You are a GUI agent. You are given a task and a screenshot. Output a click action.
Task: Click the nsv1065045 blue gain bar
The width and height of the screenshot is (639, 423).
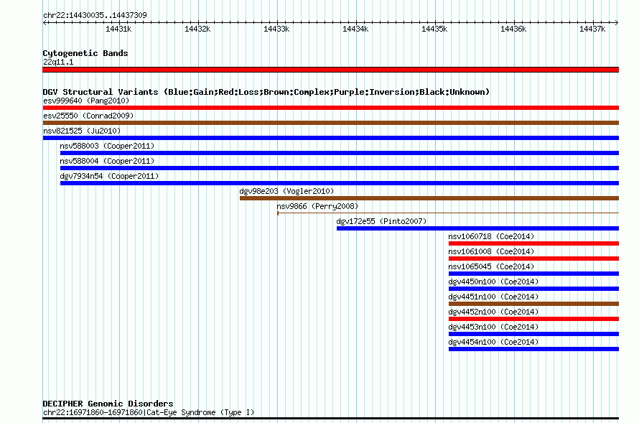tap(533, 274)
